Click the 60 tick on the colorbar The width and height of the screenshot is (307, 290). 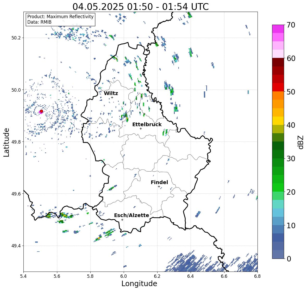(291, 58)
